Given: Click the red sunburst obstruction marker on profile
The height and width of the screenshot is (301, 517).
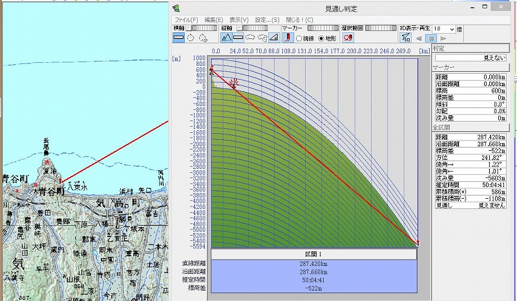Looking at the screenshot, I should (234, 83).
